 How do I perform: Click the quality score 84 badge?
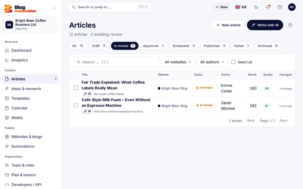click(267, 88)
